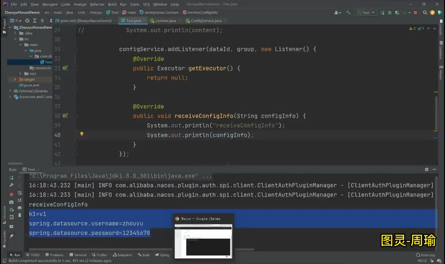
Task: Toggle Structure tool window side button
Action: pyautogui.click(x=4, y=215)
